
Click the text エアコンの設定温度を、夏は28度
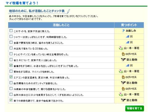tap(31, 78)
